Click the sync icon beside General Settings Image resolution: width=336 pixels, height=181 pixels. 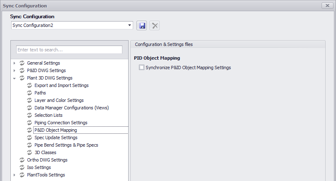[22, 63]
